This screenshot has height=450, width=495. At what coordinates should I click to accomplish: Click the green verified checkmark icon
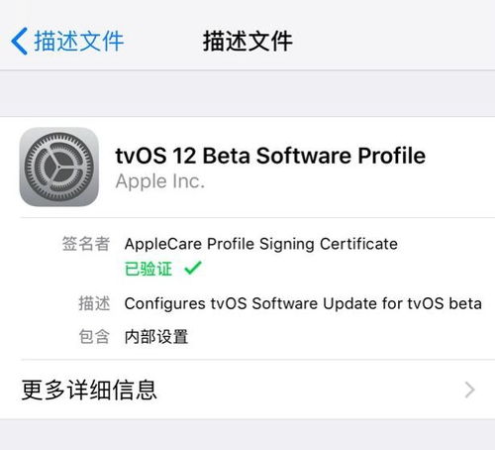click(193, 268)
